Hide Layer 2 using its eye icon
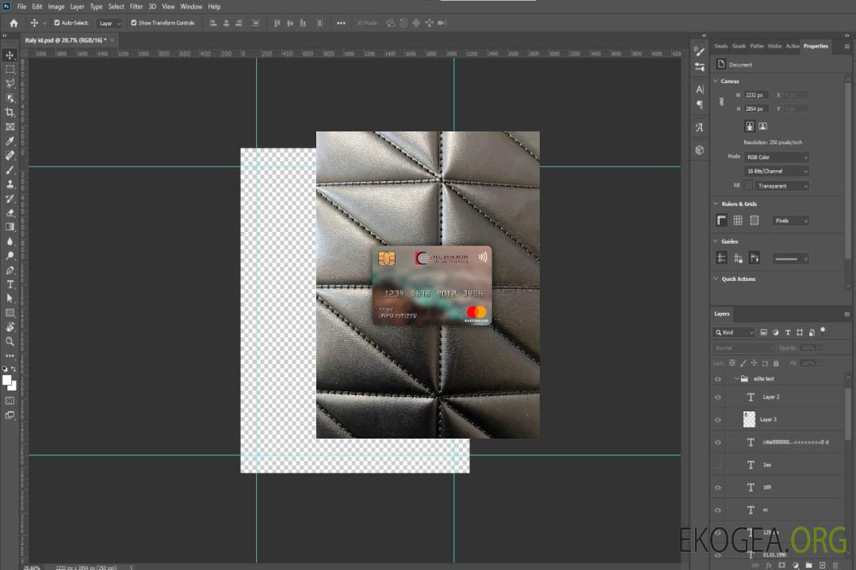This screenshot has width=856, height=570. point(718,397)
